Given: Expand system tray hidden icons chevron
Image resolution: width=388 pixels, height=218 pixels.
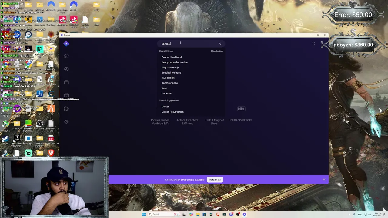Looking at the screenshot, I should [x=349, y=214].
